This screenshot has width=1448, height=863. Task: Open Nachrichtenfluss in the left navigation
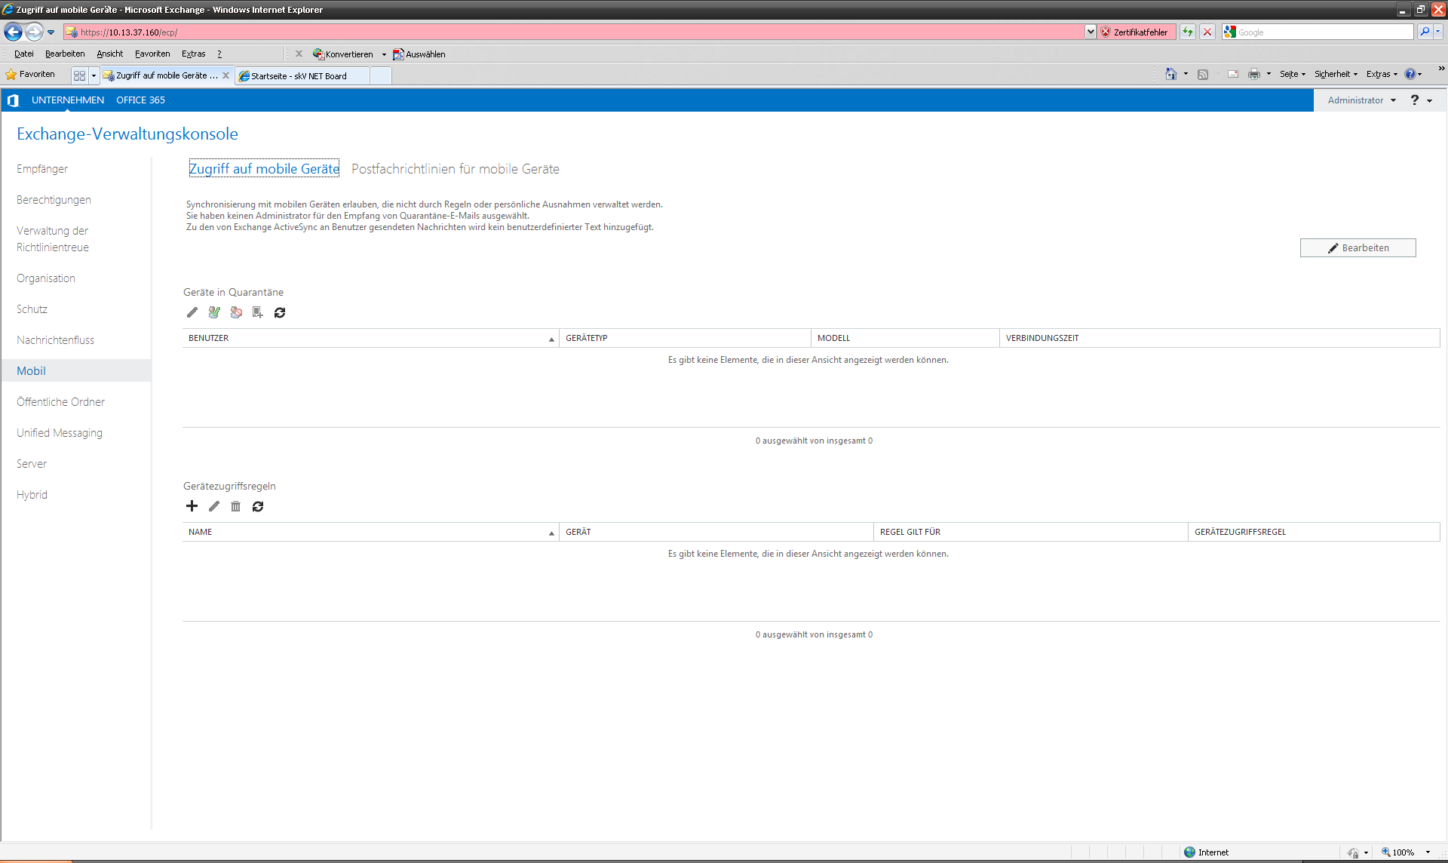coord(55,340)
